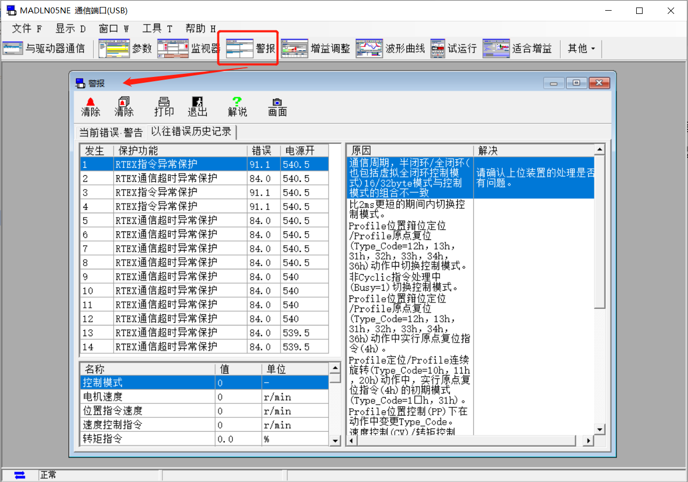
Task: Click the 原因 pane horizontal scrollbar thumb
Action: pos(466,441)
